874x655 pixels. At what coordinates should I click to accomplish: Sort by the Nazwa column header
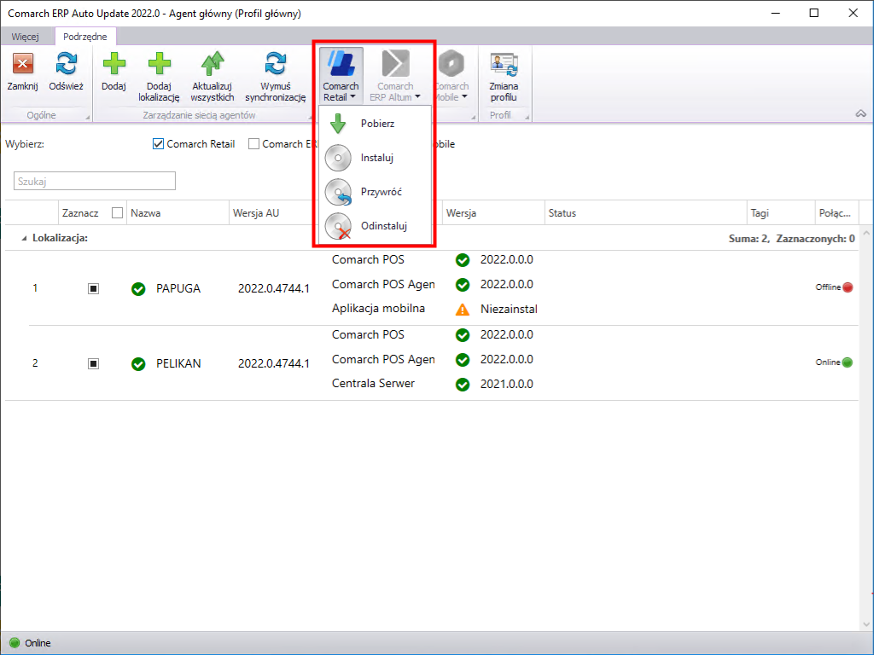(x=178, y=212)
